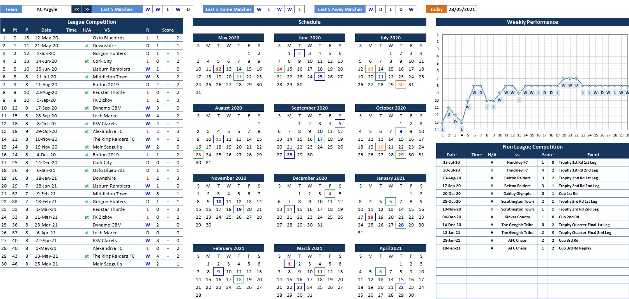Image resolution: width=629 pixels, height=299 pixels.
Task: Click the Weekly Performance chart title
Action: point(532,22)
